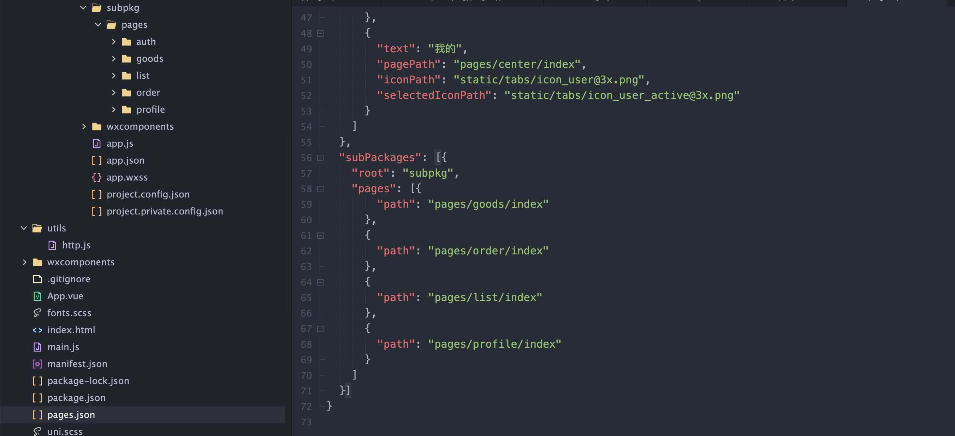
Task: Collapse the utils folder
Action: click(24, 228)
